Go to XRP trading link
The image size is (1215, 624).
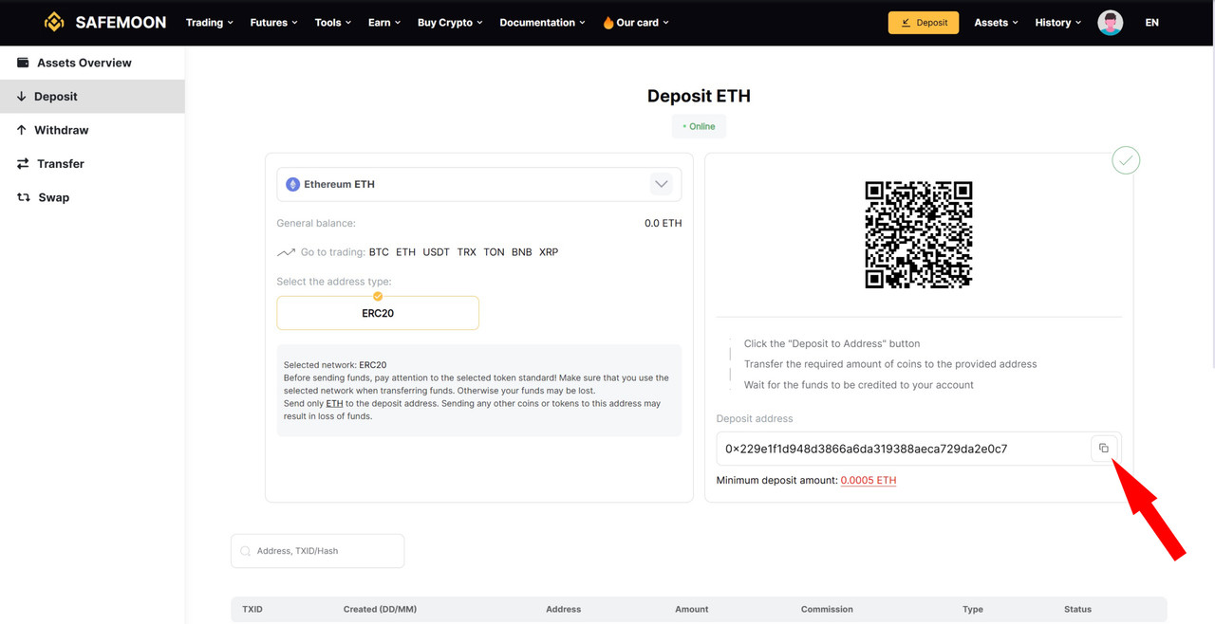pyautogui.click(x=549, y=252)
